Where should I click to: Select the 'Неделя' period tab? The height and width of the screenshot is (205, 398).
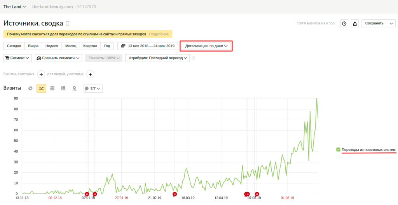[52, 46]
